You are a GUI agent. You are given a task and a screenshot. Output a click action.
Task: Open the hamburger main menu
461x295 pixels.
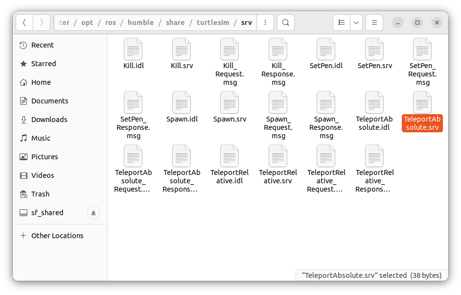point(374,23)
